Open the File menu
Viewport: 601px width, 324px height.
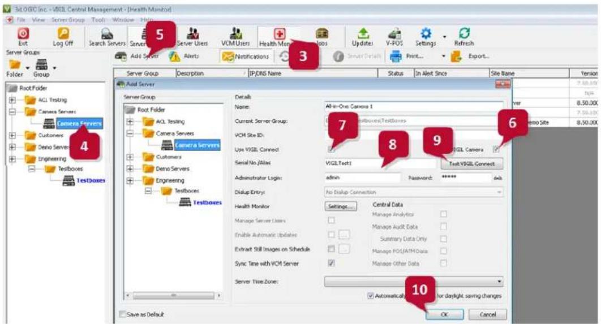[x=21, y=20]
